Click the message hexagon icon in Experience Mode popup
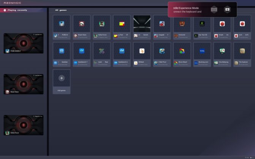This screenshot has height=159, width=255. point(227,9)
